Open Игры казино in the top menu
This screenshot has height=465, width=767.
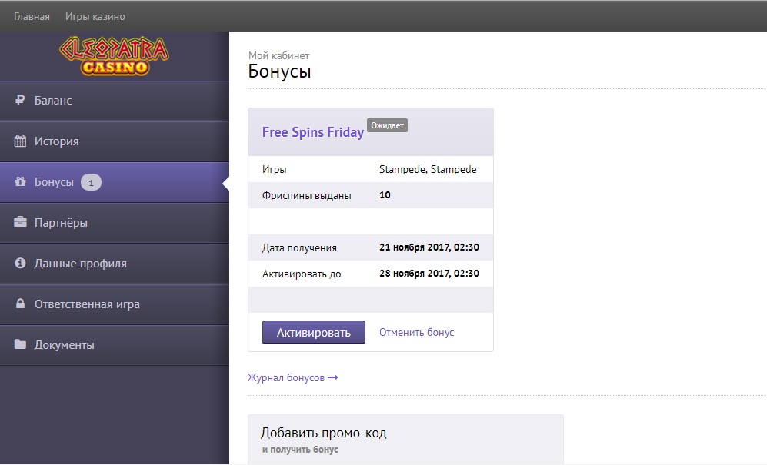[x=96, y=16]
